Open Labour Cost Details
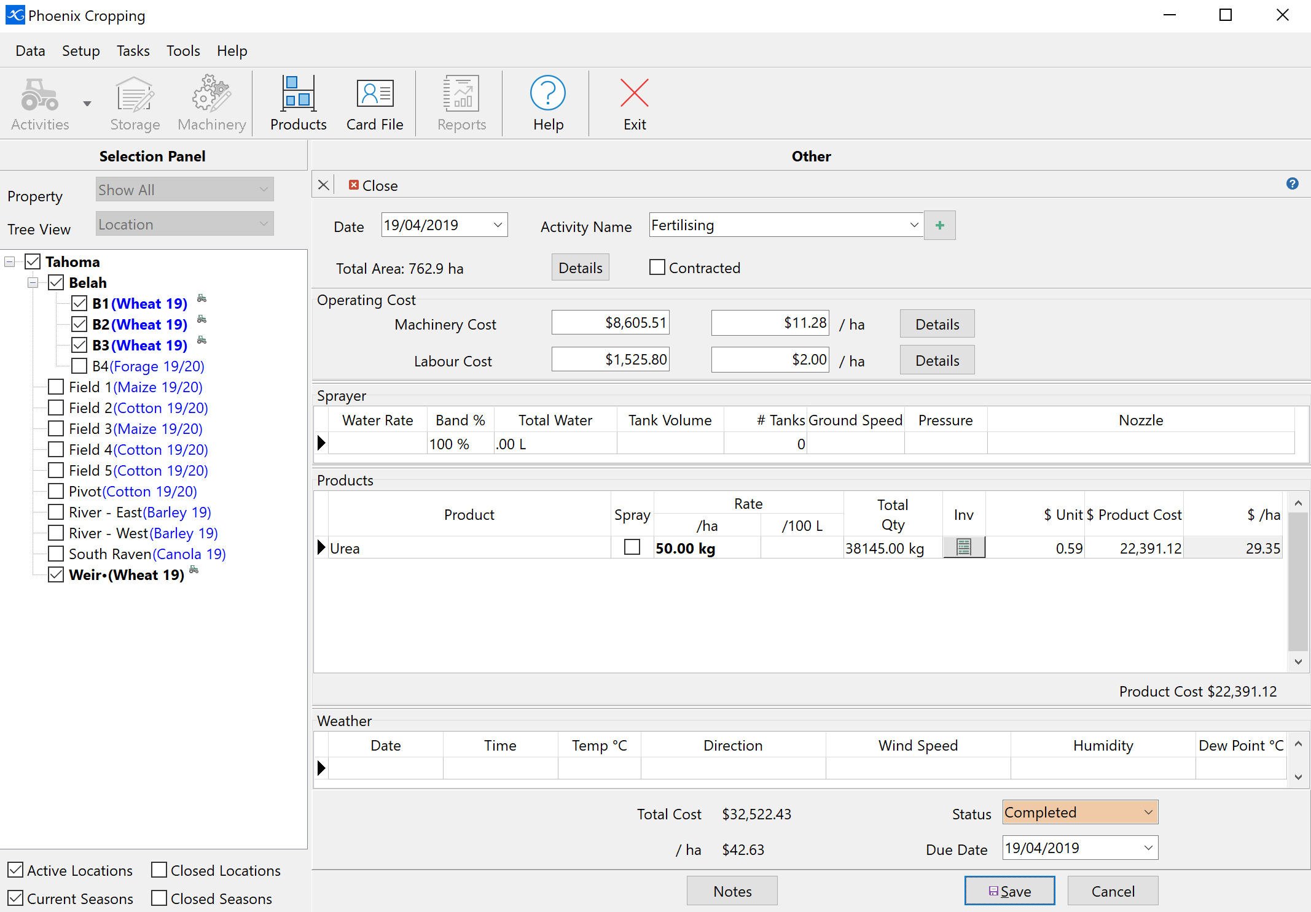This screenshot has width=1311, height=912. click(937, 360)
